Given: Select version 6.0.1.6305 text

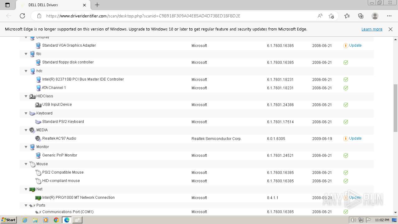Looking at the screenshot, I should point(276,139).
